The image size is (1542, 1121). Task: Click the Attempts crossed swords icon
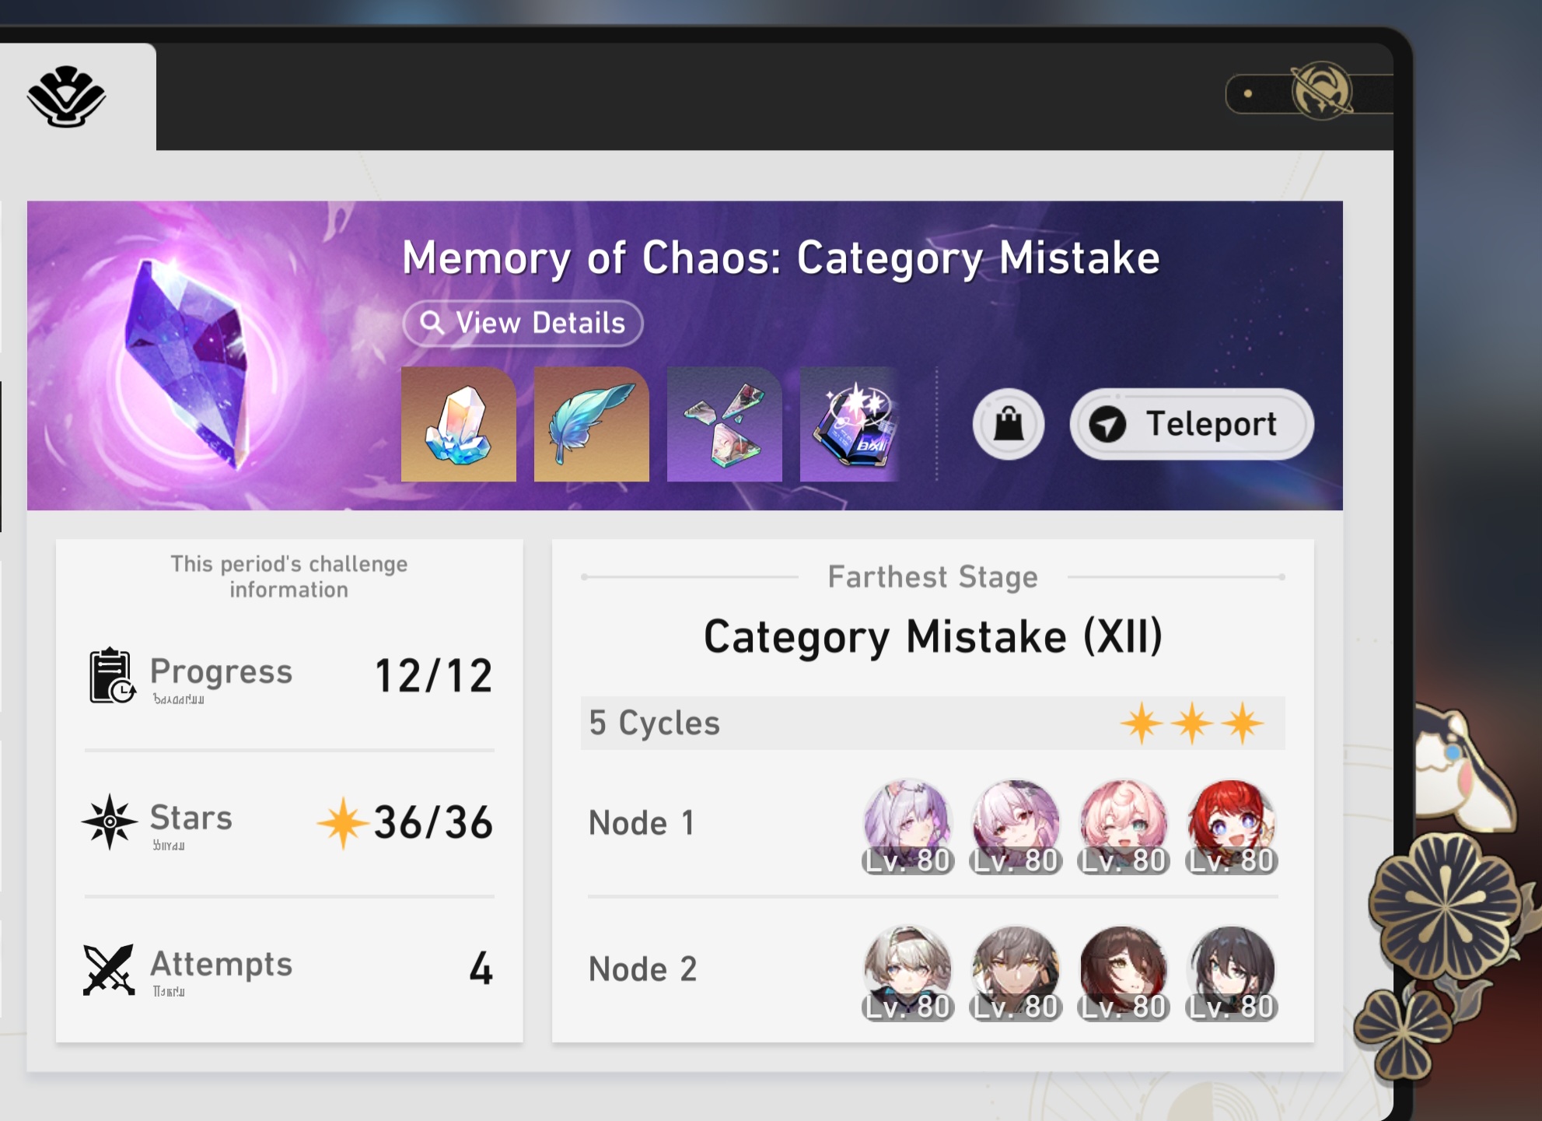109,969
